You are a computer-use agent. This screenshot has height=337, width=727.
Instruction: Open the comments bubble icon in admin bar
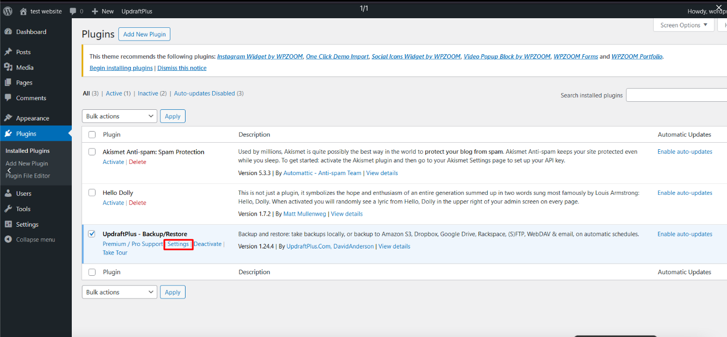(73, 11)
